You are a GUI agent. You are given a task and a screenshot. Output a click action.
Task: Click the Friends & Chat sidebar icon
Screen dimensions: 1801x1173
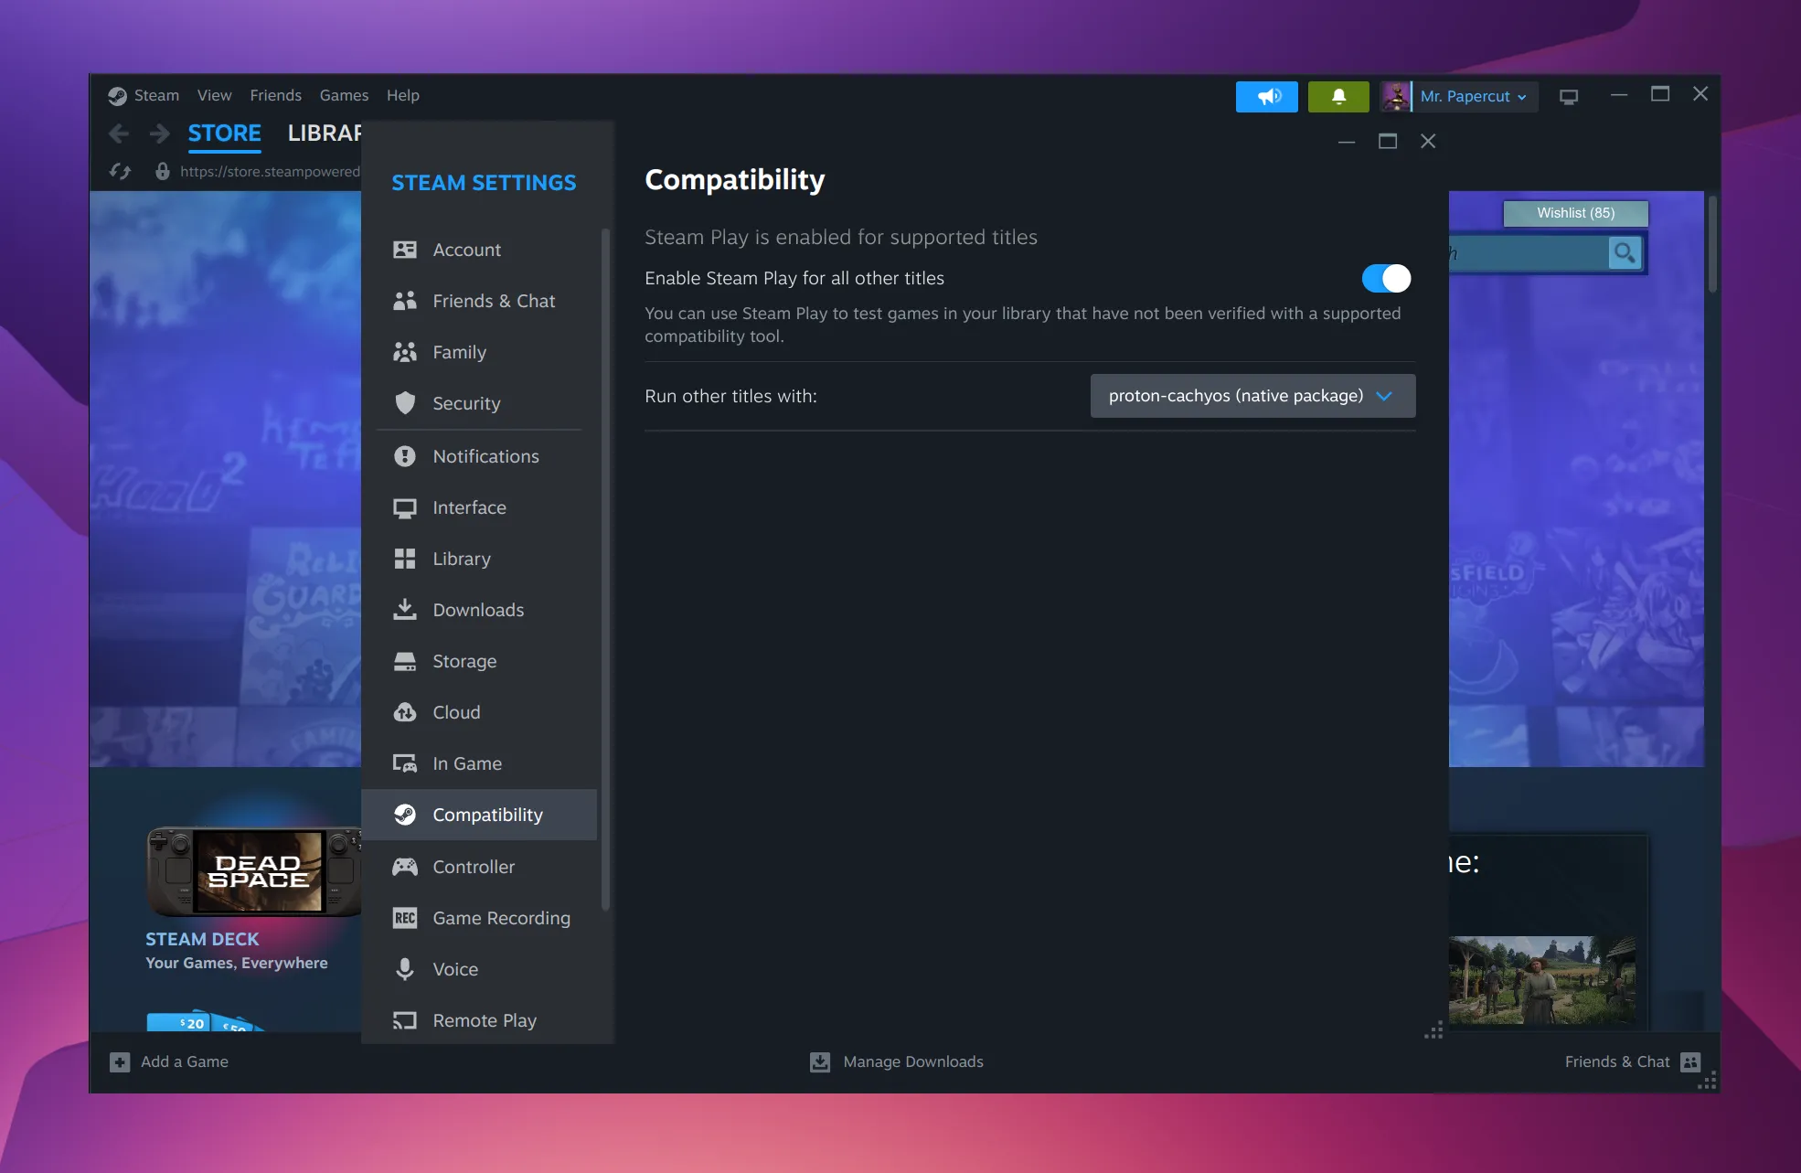pyautogui.click(x=405, y=301)
